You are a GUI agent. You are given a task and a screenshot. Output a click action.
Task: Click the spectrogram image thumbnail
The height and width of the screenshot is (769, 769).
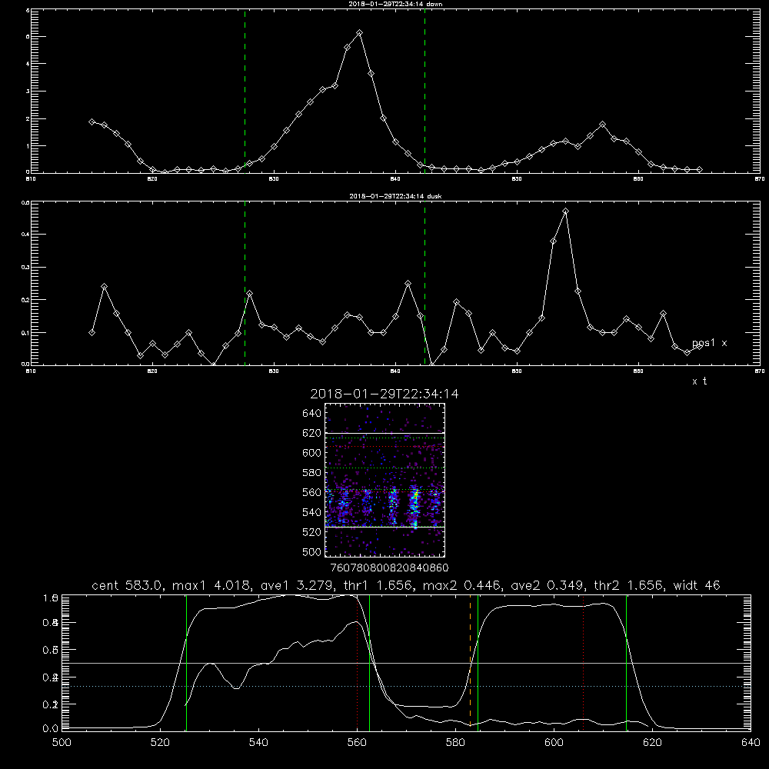(384, 480)
